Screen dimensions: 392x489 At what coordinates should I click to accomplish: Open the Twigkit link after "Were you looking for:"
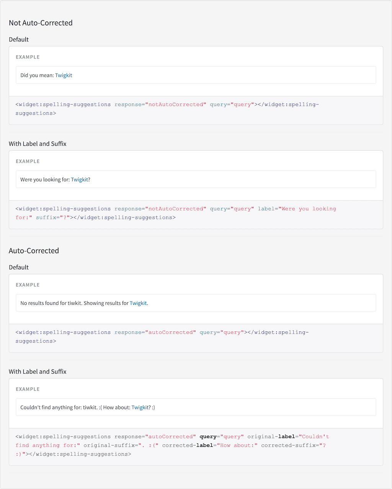pyautogui.click(x=80, y=179)
